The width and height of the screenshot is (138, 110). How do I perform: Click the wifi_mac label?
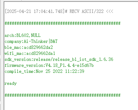point(14,53)
